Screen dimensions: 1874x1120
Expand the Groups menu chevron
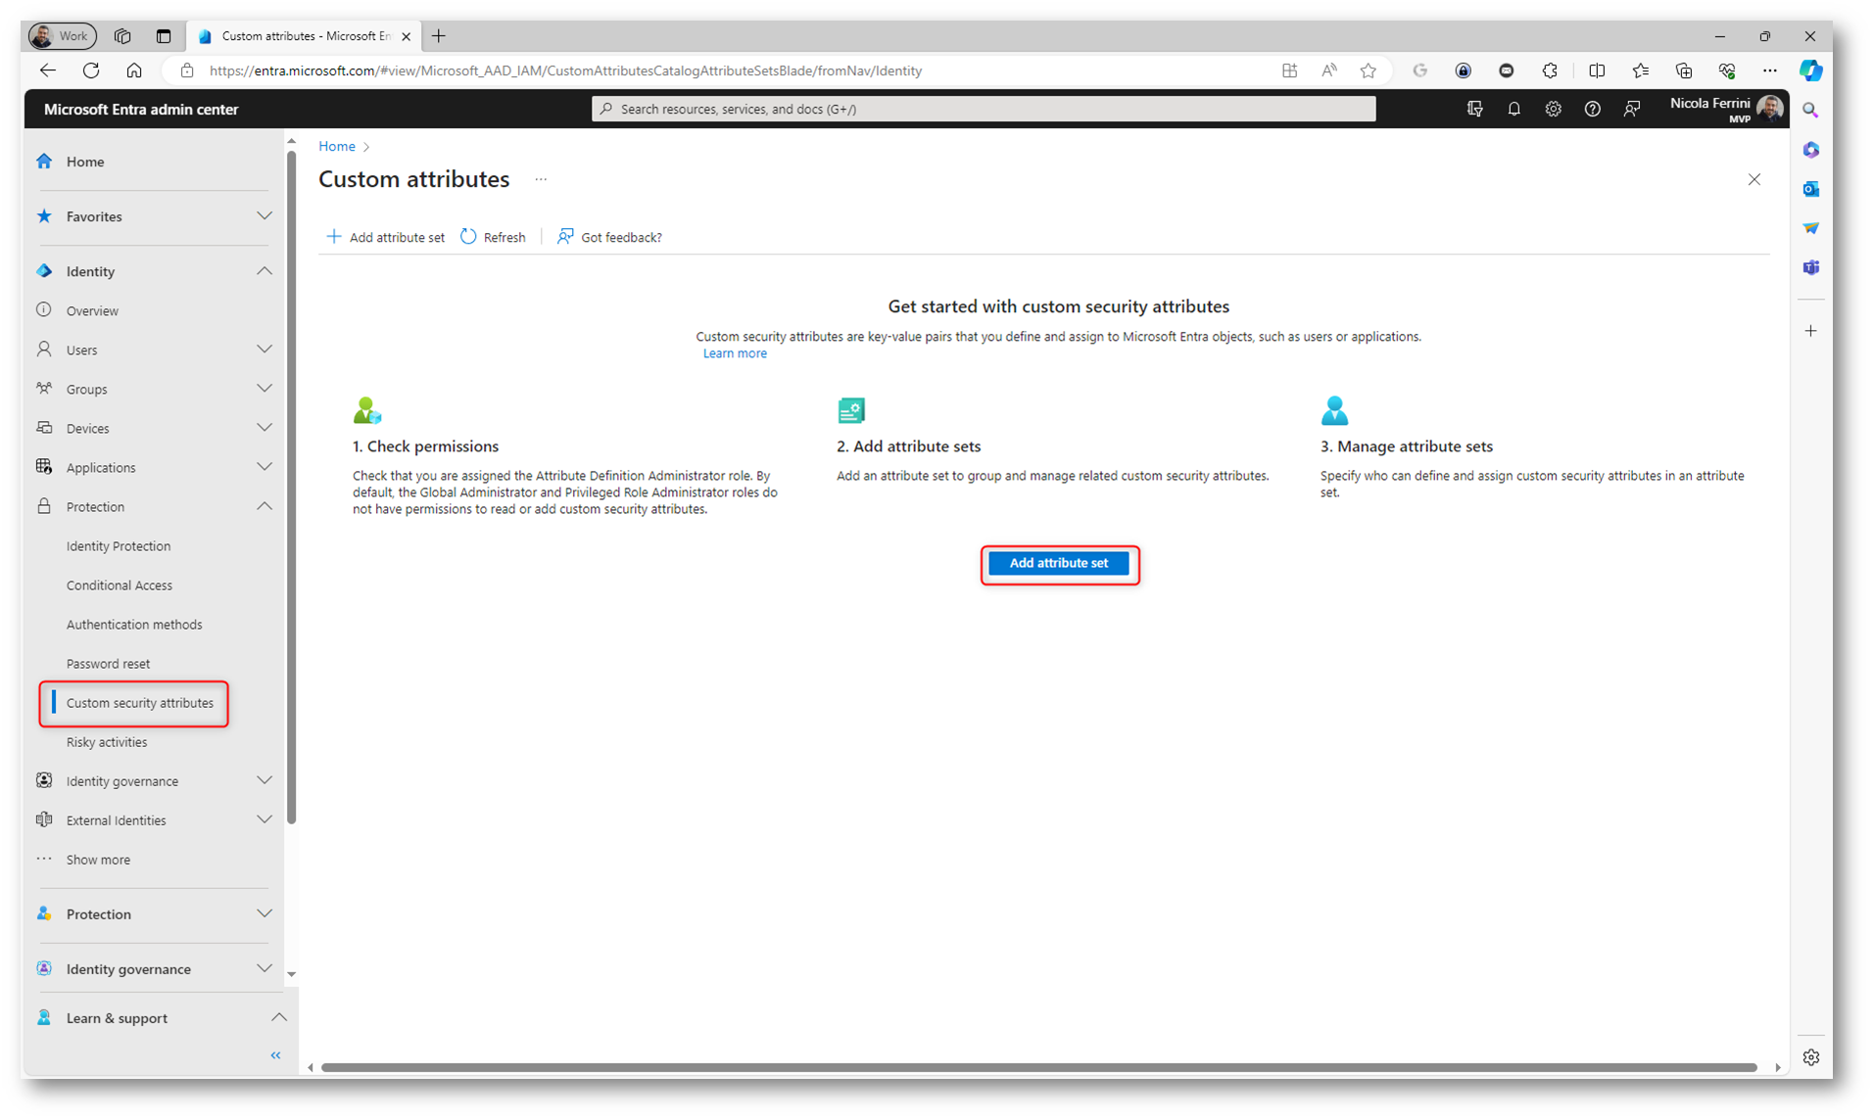coord(264,389)
